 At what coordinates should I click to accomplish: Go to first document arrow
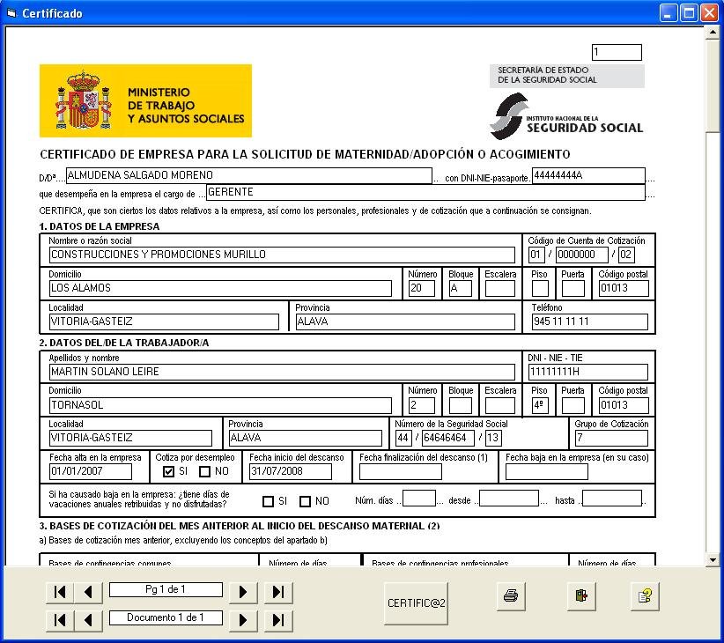click(x=60, y=620)
